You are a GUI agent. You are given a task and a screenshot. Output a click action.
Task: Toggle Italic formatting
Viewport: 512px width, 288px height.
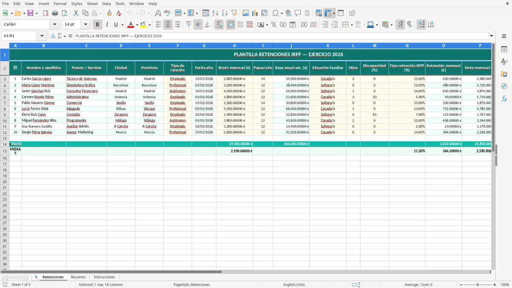click(x=107, y=25)
